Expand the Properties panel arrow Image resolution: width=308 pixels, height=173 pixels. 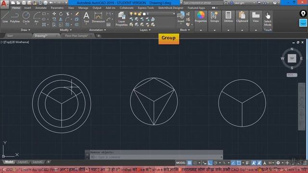click(201, 30)
